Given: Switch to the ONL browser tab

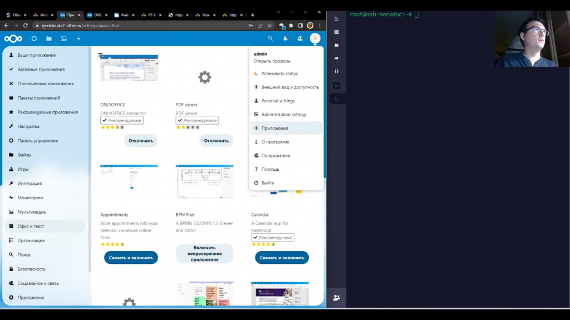Looking at the screenshot, I should pos(97,15).
